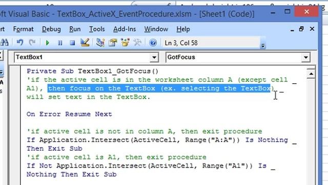
Task: Click the Reset stop icon
Action: [x=72, y=43]
